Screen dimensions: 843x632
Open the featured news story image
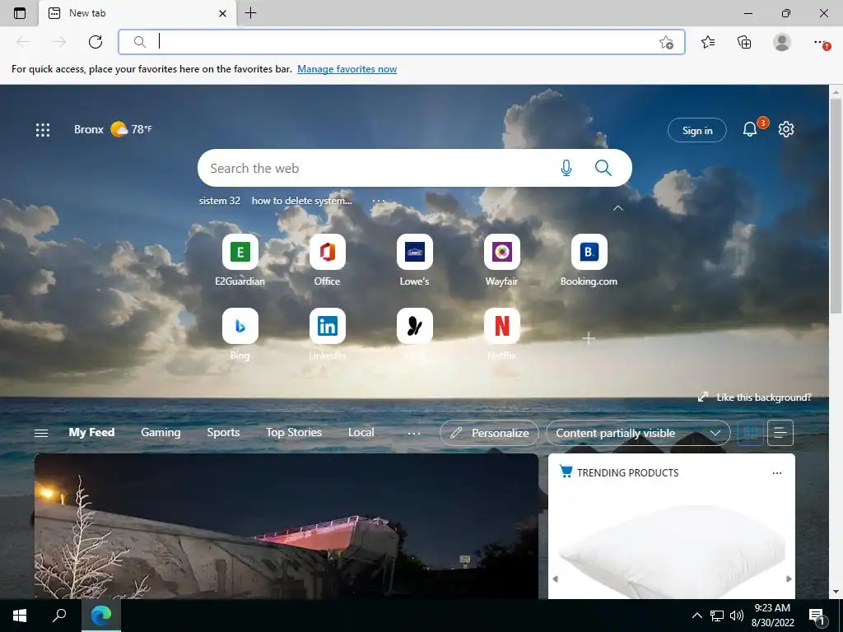[286, 526]
